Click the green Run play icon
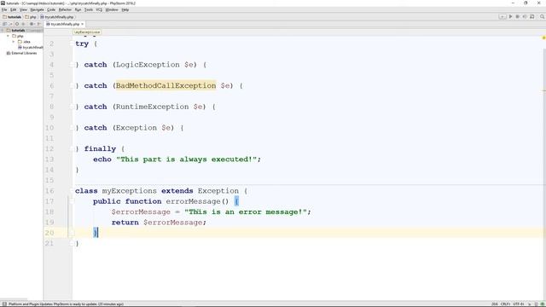Image resolution: width=546 pixels, height=307 pixels. (x=510, y=16)
